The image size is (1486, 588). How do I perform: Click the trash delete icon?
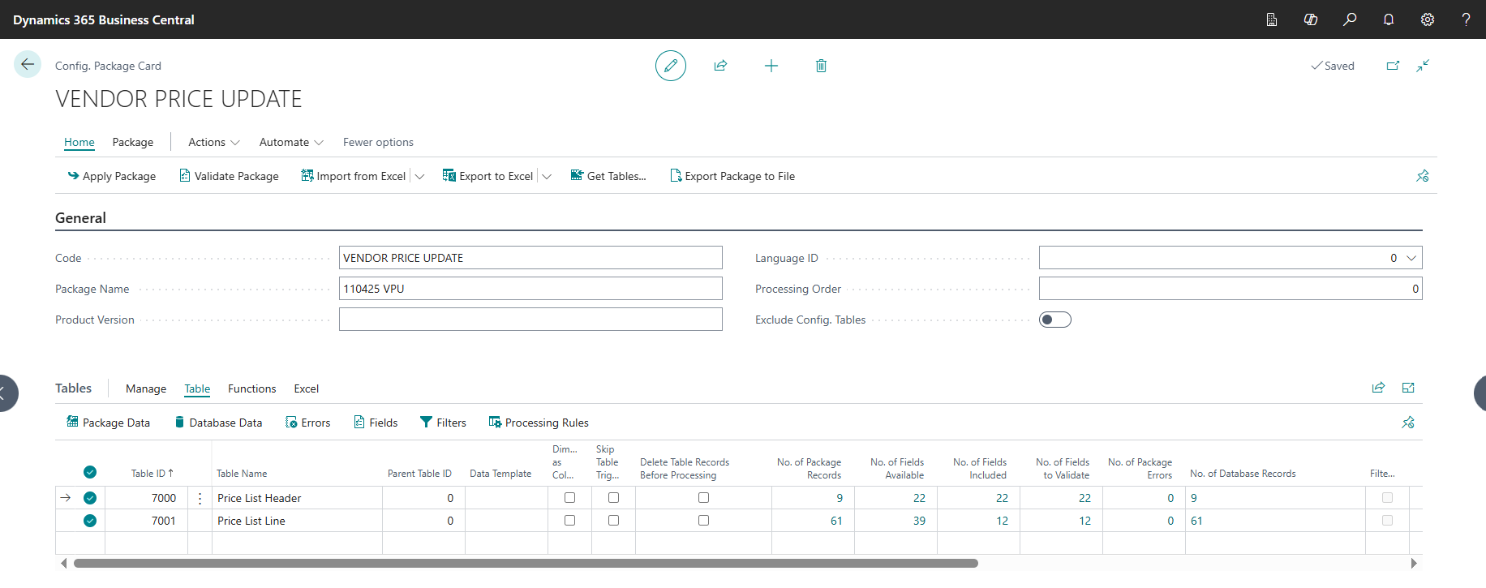821,66
